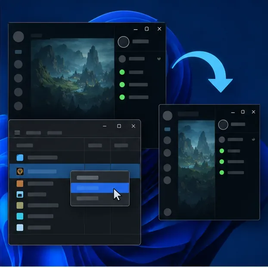Select the orange square app icon

[x=20, y=183]
